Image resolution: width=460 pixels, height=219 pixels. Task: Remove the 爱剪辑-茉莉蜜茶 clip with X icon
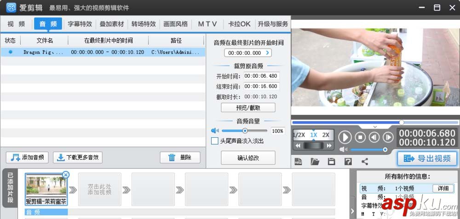[x=66, y=175]
